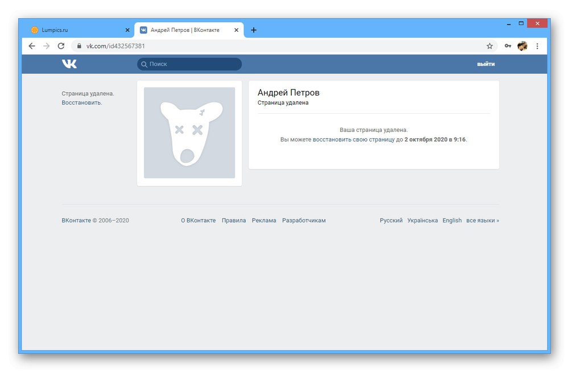Click the deleted profile dog avatar
Screen dimensions: 569x372
pyautogui.click(x=189, y=133)
